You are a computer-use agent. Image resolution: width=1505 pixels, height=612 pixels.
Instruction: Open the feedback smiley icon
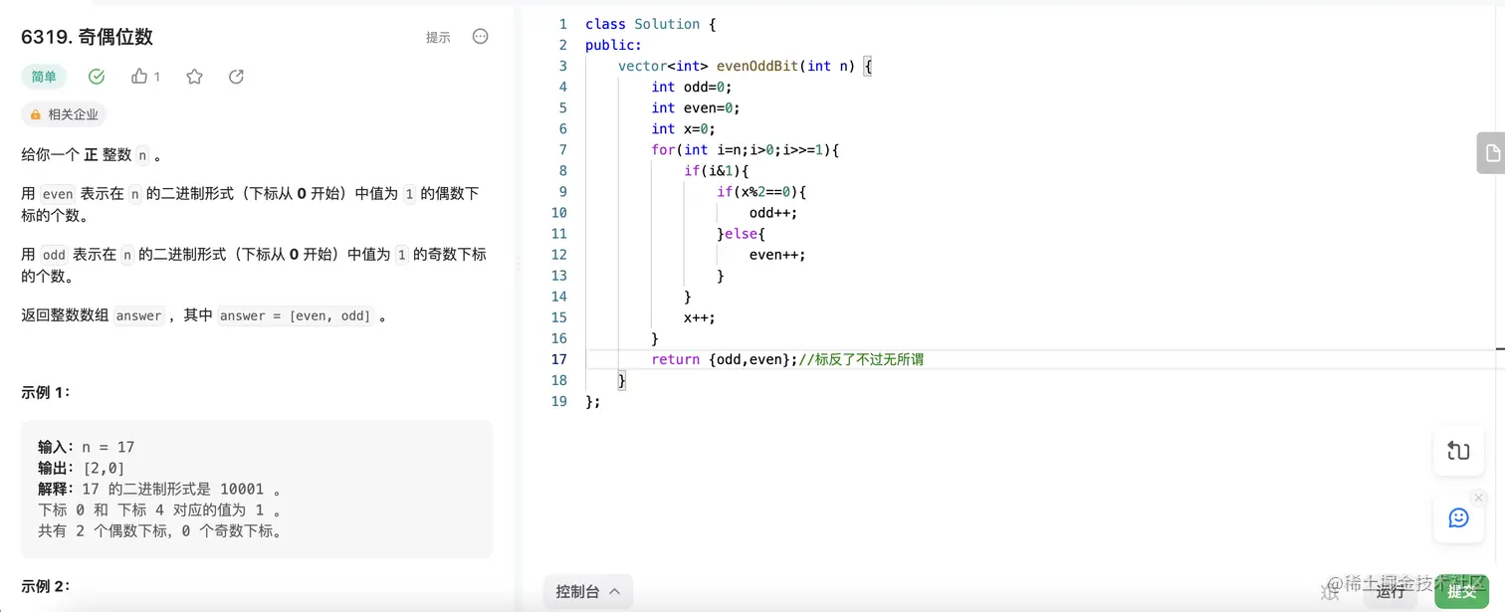coord(1458,518)
